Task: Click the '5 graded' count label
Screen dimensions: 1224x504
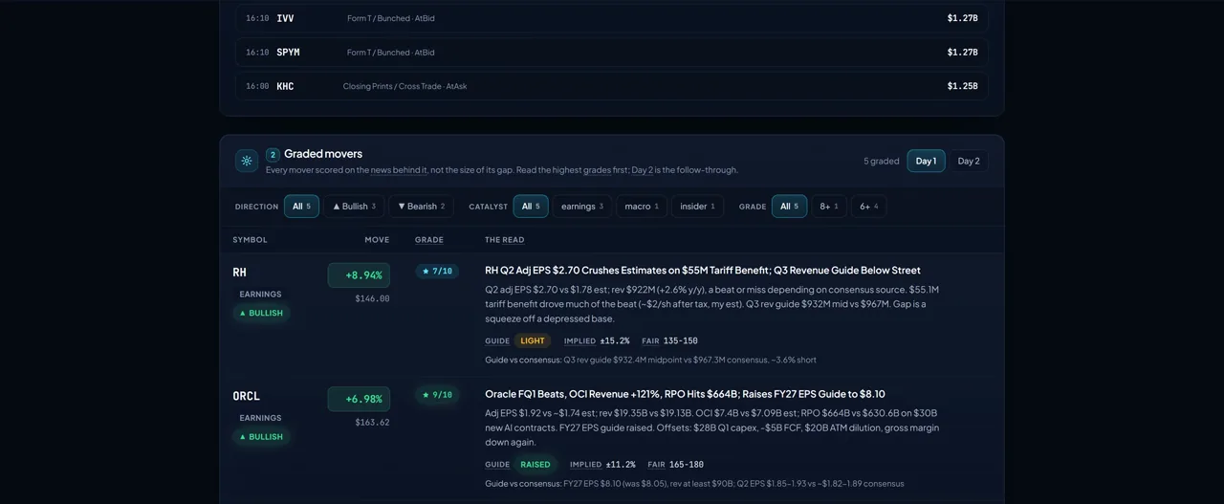Action: [x=882, y=161]
